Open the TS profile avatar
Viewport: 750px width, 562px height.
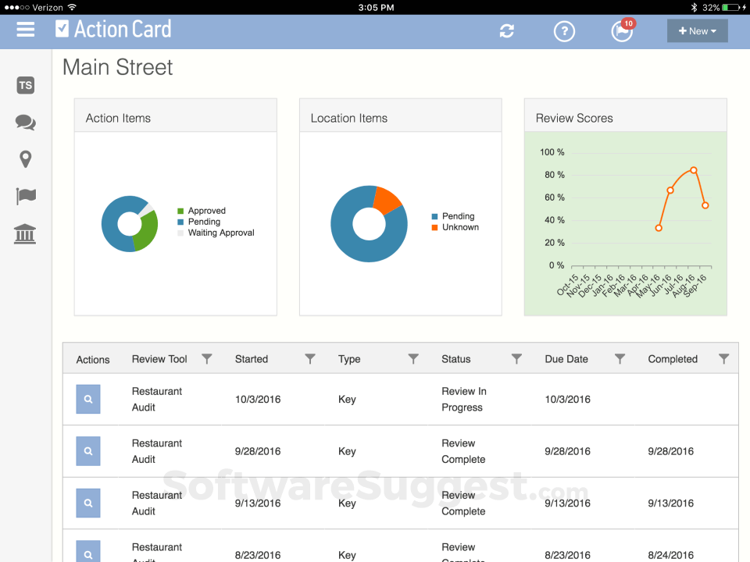click(25, 85)
